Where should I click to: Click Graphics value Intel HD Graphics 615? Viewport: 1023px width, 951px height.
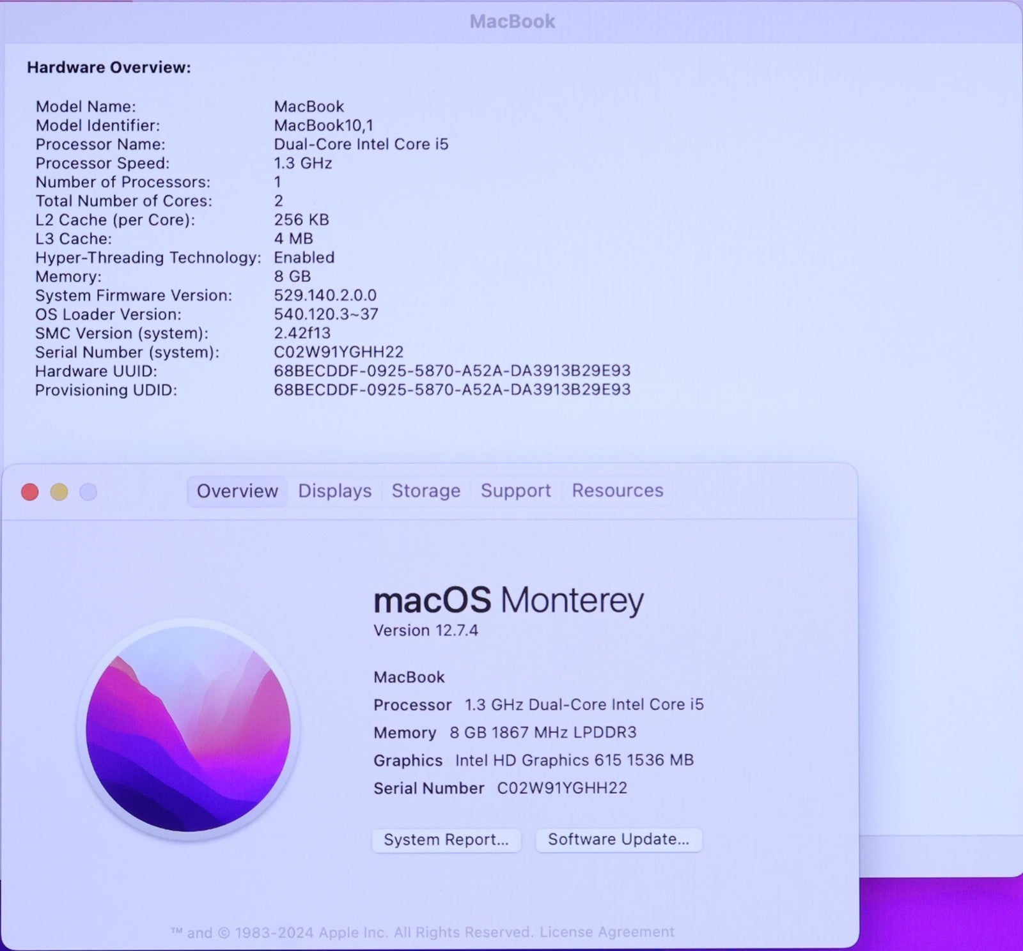(x=574, y=761)
